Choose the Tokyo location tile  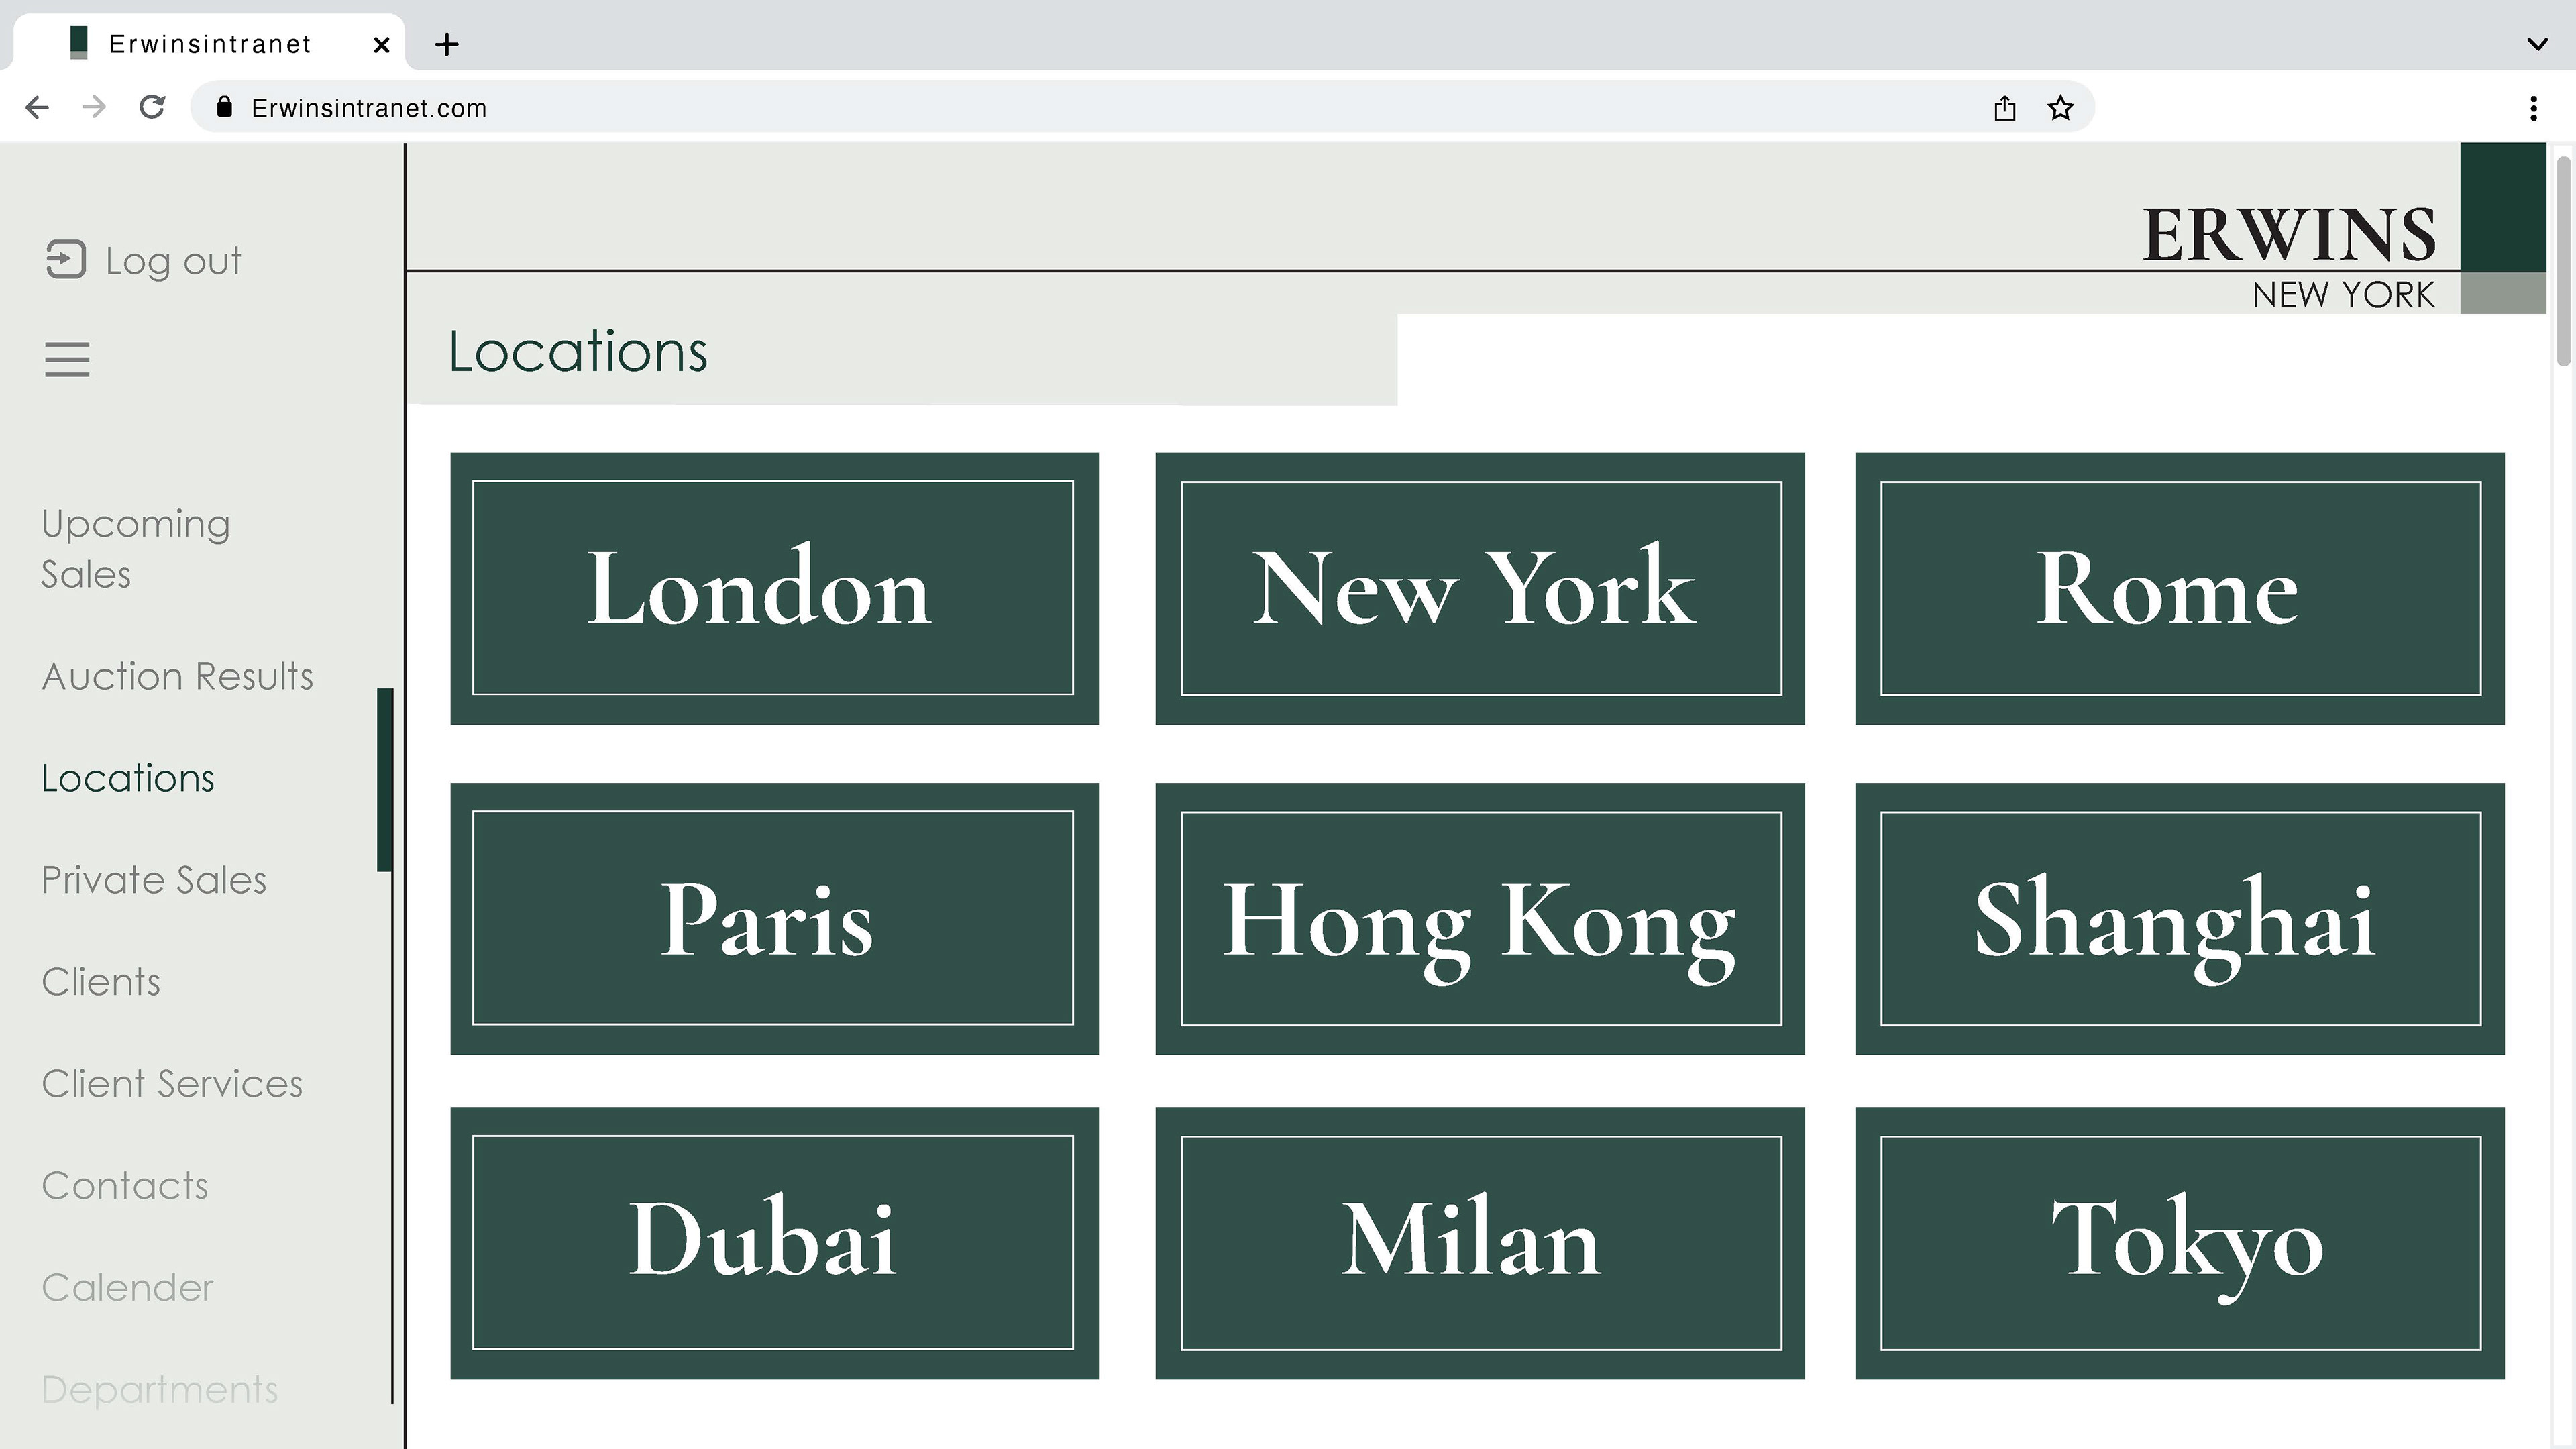pos(2179,1242)
